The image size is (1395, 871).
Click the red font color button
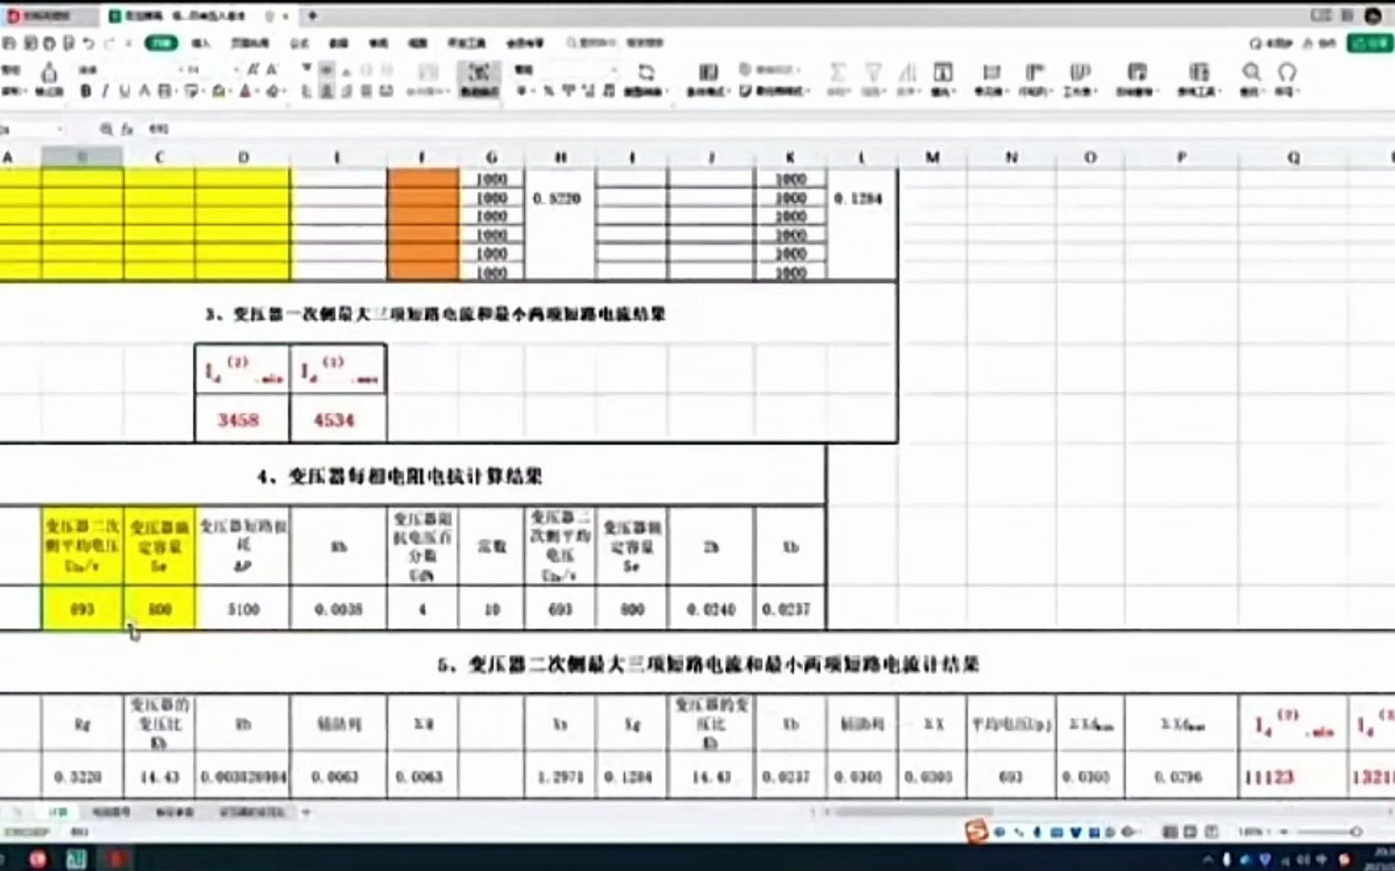245,91
